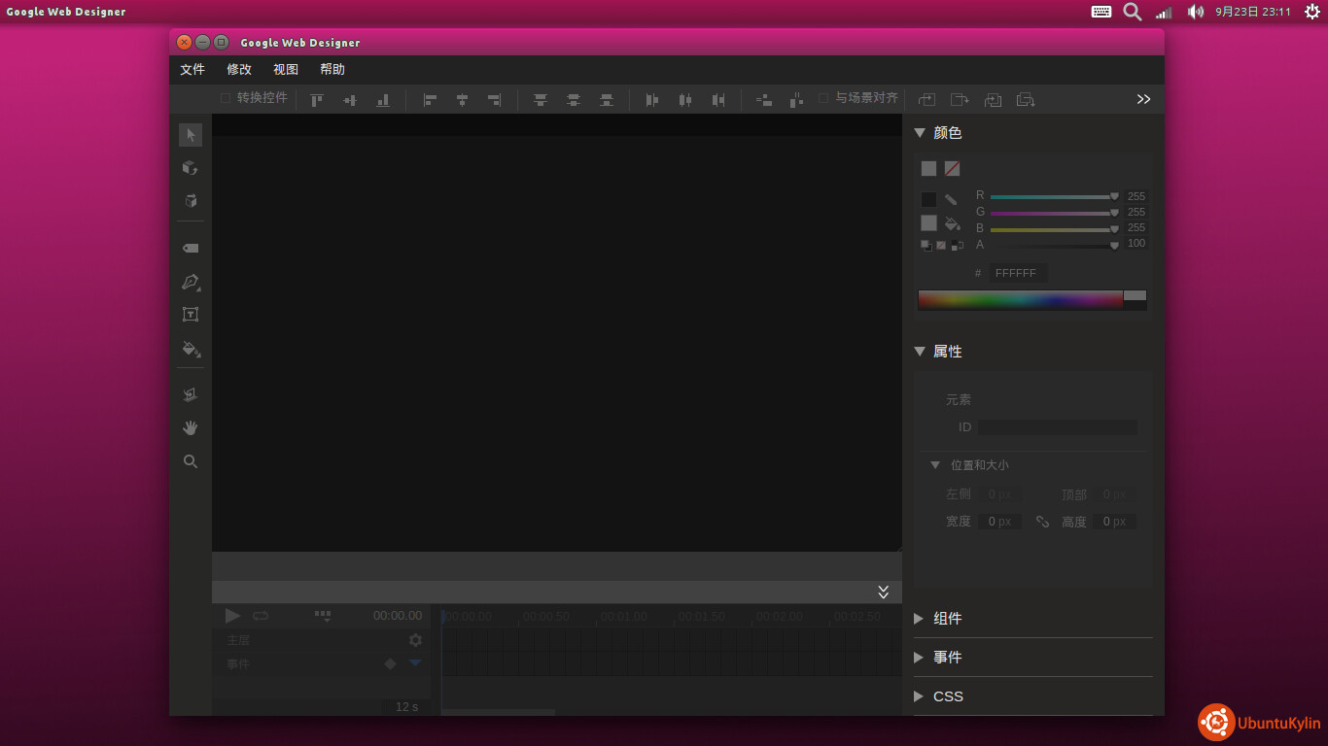
Task: Toggle the 与场景对齐 checkbox
Action: 823,98
